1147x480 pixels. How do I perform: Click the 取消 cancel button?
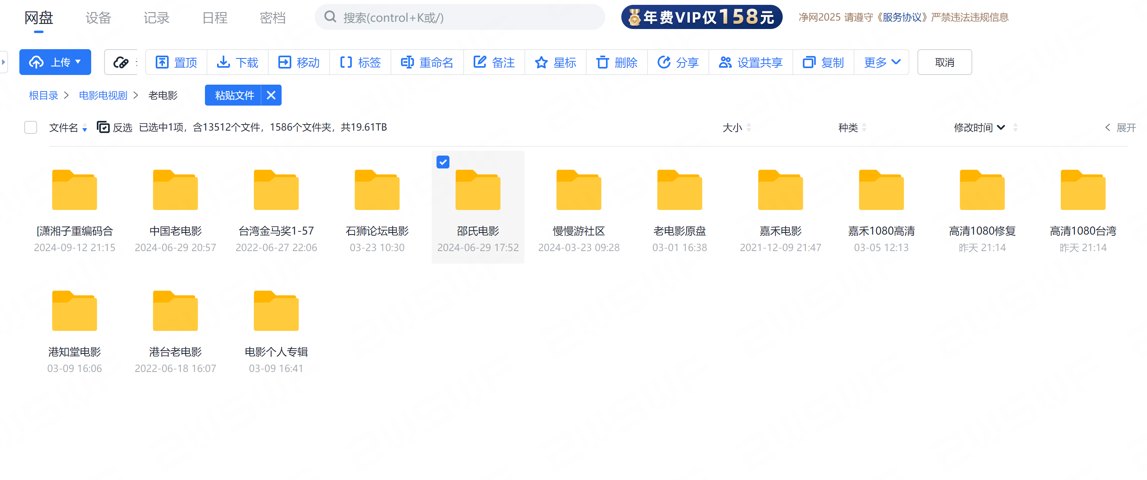pos(944,62)
